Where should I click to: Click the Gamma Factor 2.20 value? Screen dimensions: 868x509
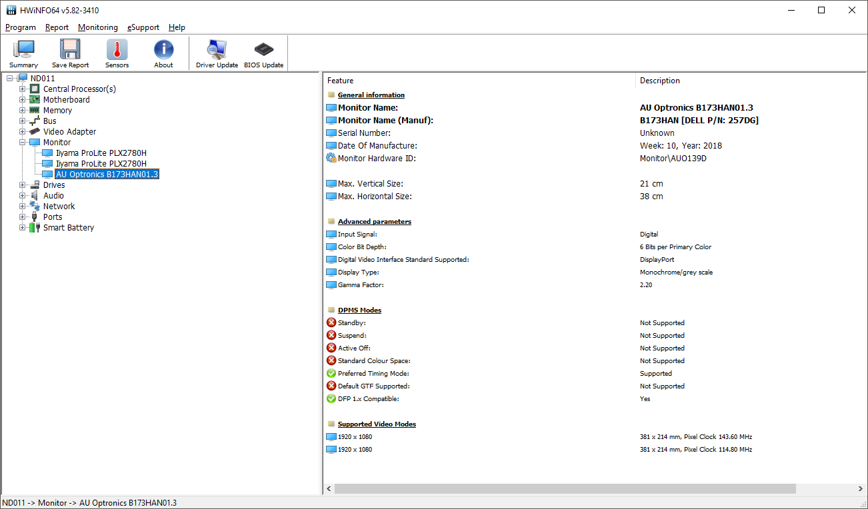[x=646, y=284]
